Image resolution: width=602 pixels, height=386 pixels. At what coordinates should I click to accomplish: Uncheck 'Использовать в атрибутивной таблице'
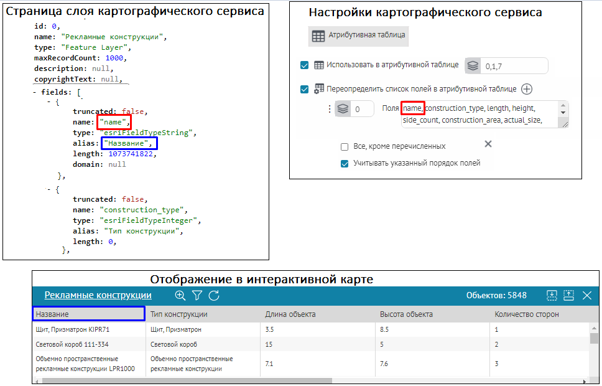click(305, 65)
